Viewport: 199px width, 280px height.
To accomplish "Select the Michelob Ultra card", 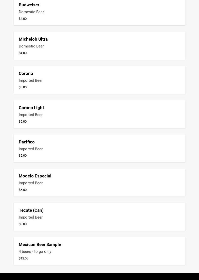I will (x=99, y=46).
